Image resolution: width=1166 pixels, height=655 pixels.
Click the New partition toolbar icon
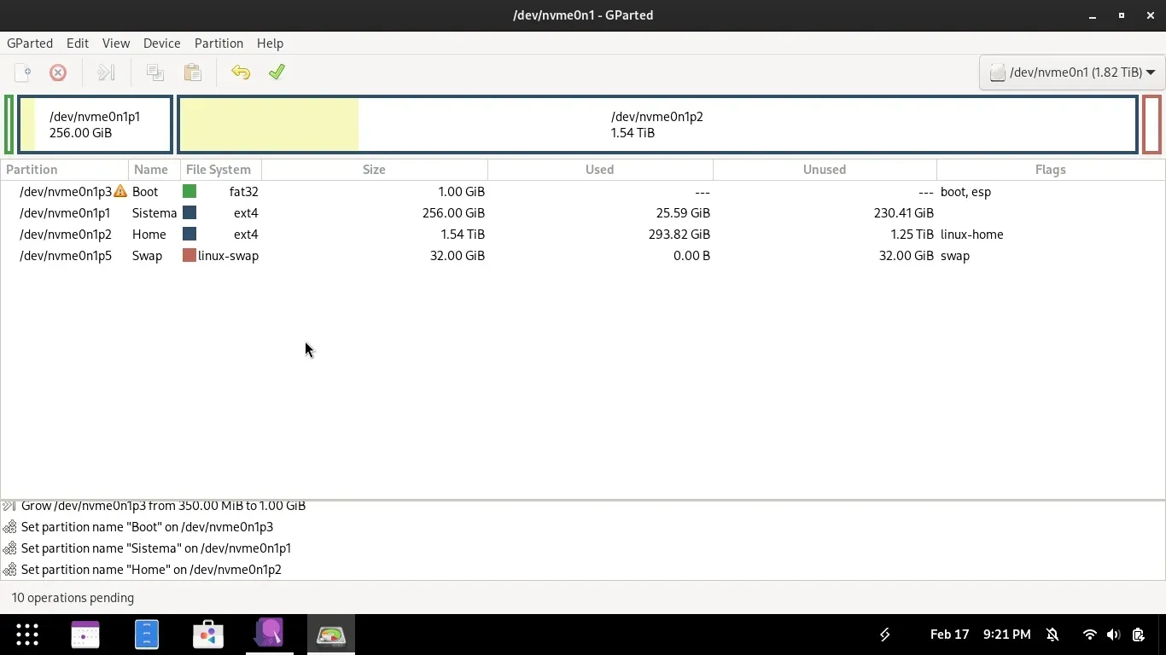[x=23, y=72]
